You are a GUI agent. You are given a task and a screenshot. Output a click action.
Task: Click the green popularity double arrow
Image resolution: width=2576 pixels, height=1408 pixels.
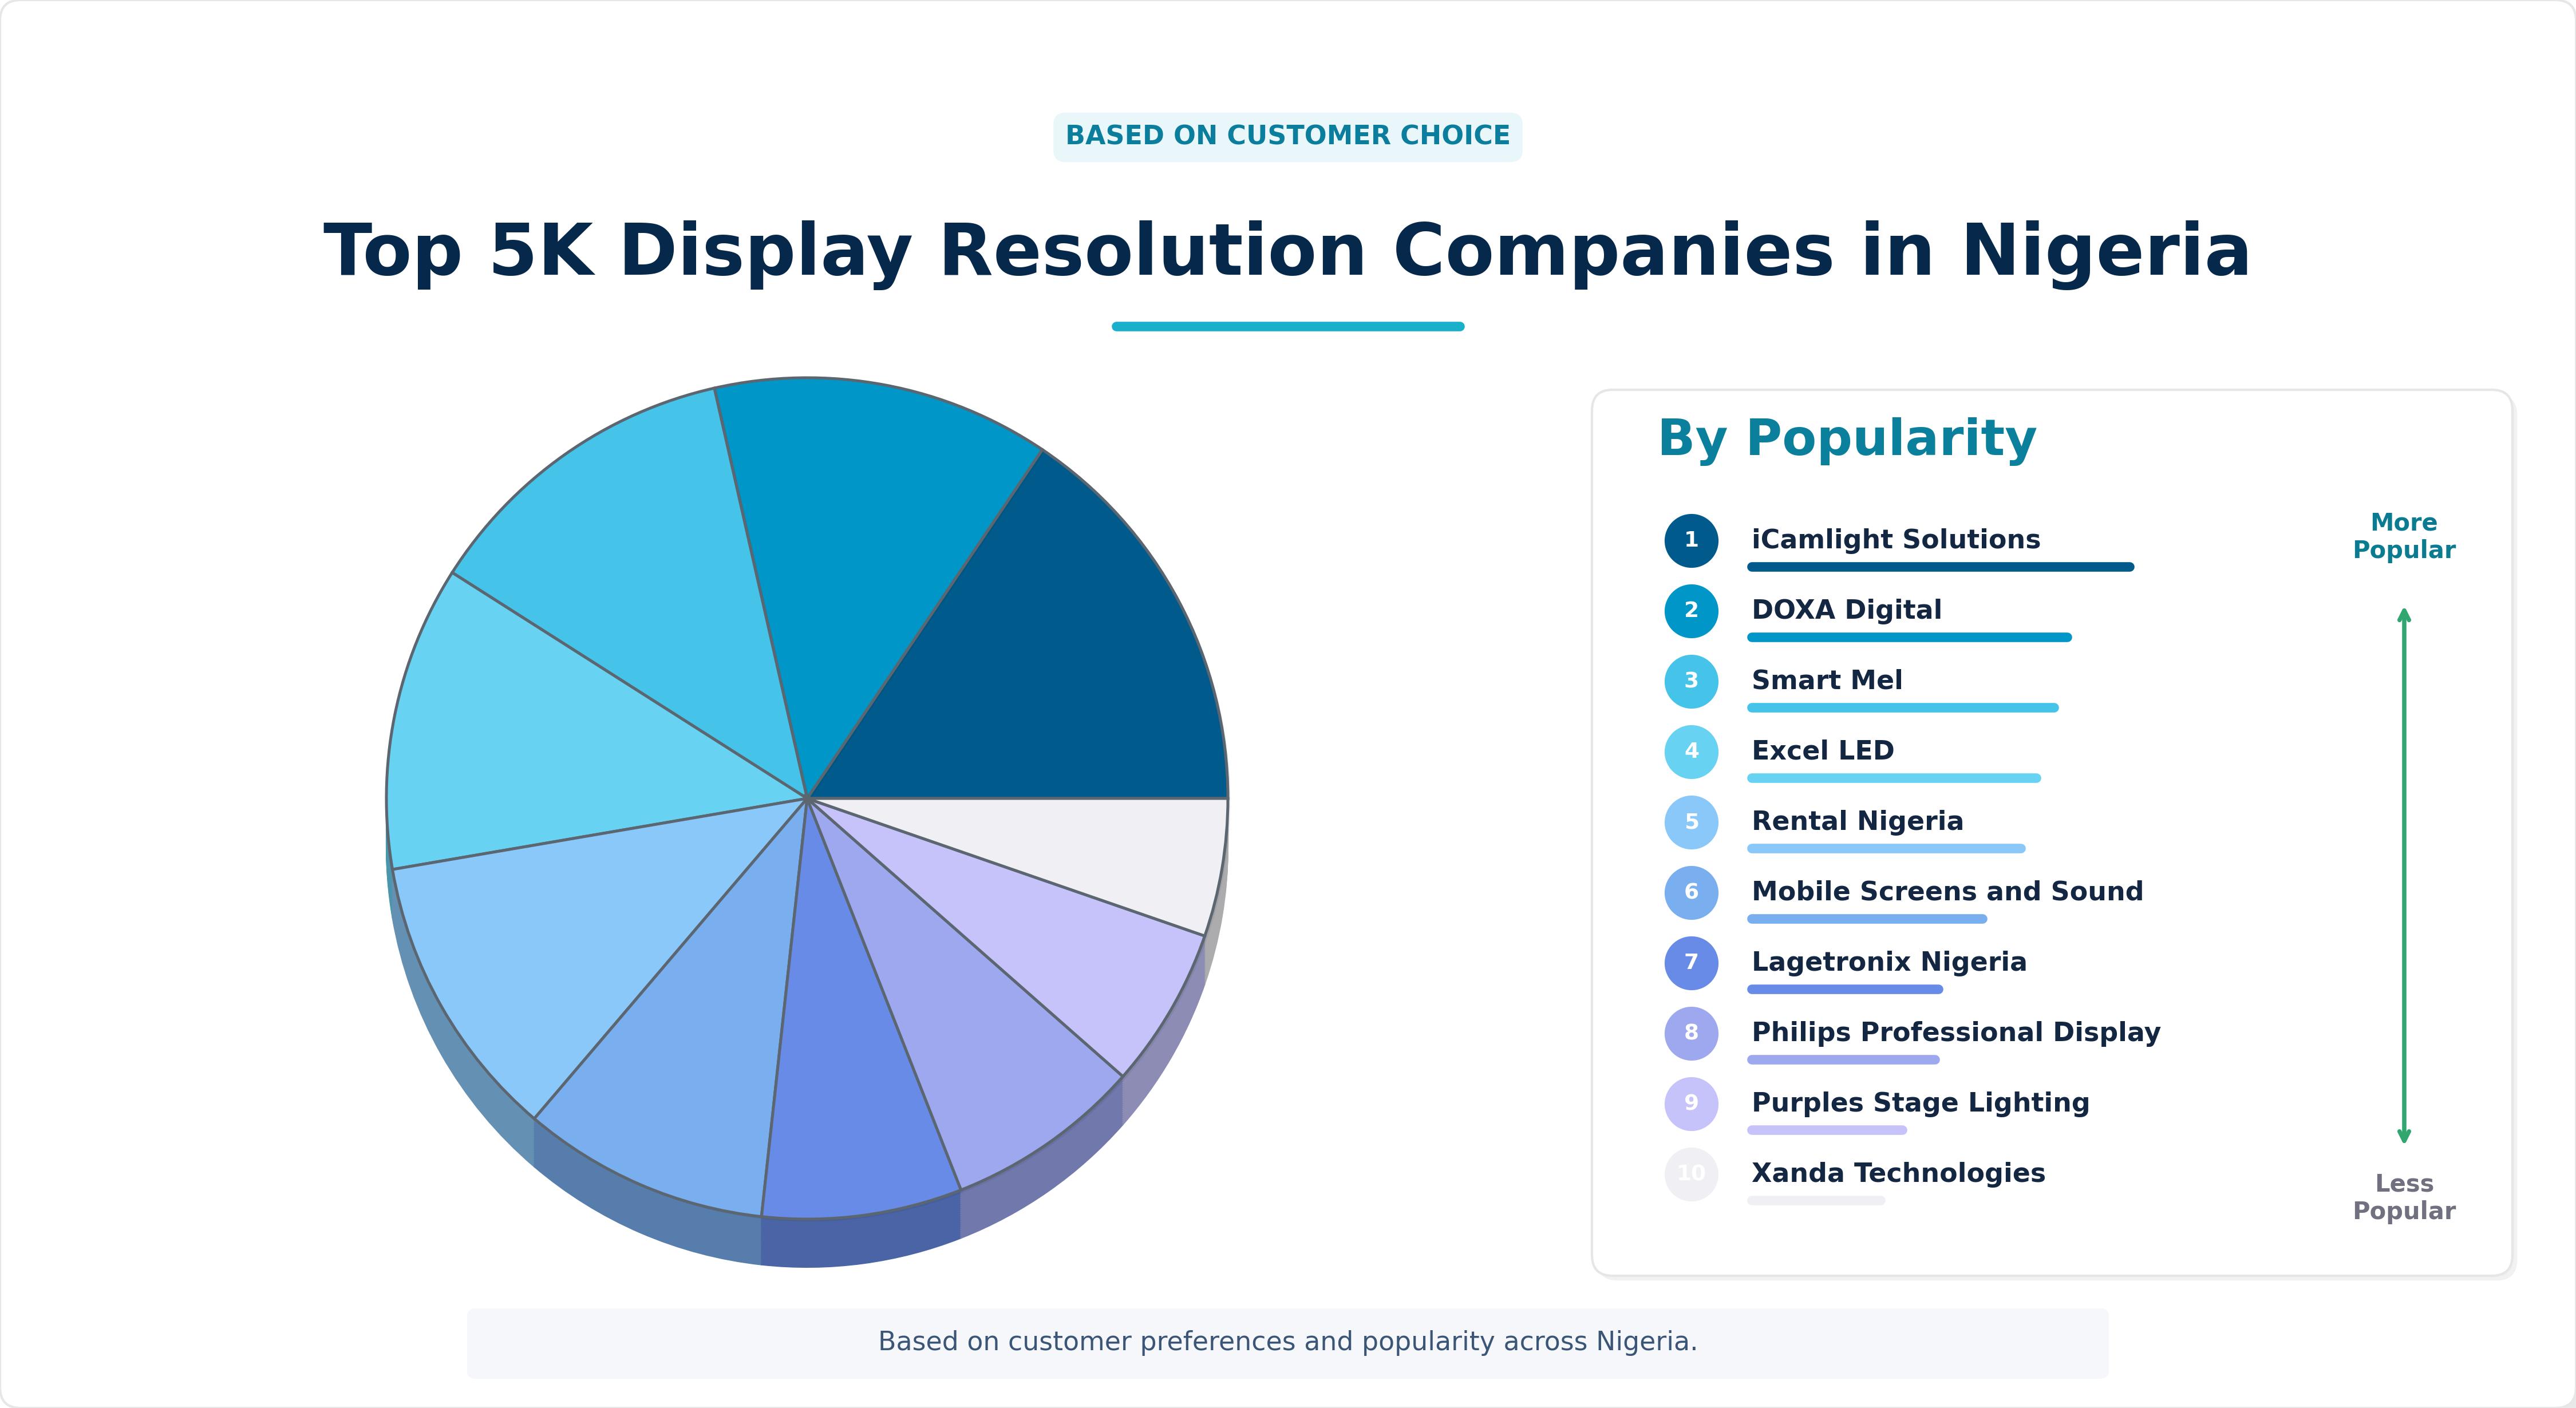2404,875
